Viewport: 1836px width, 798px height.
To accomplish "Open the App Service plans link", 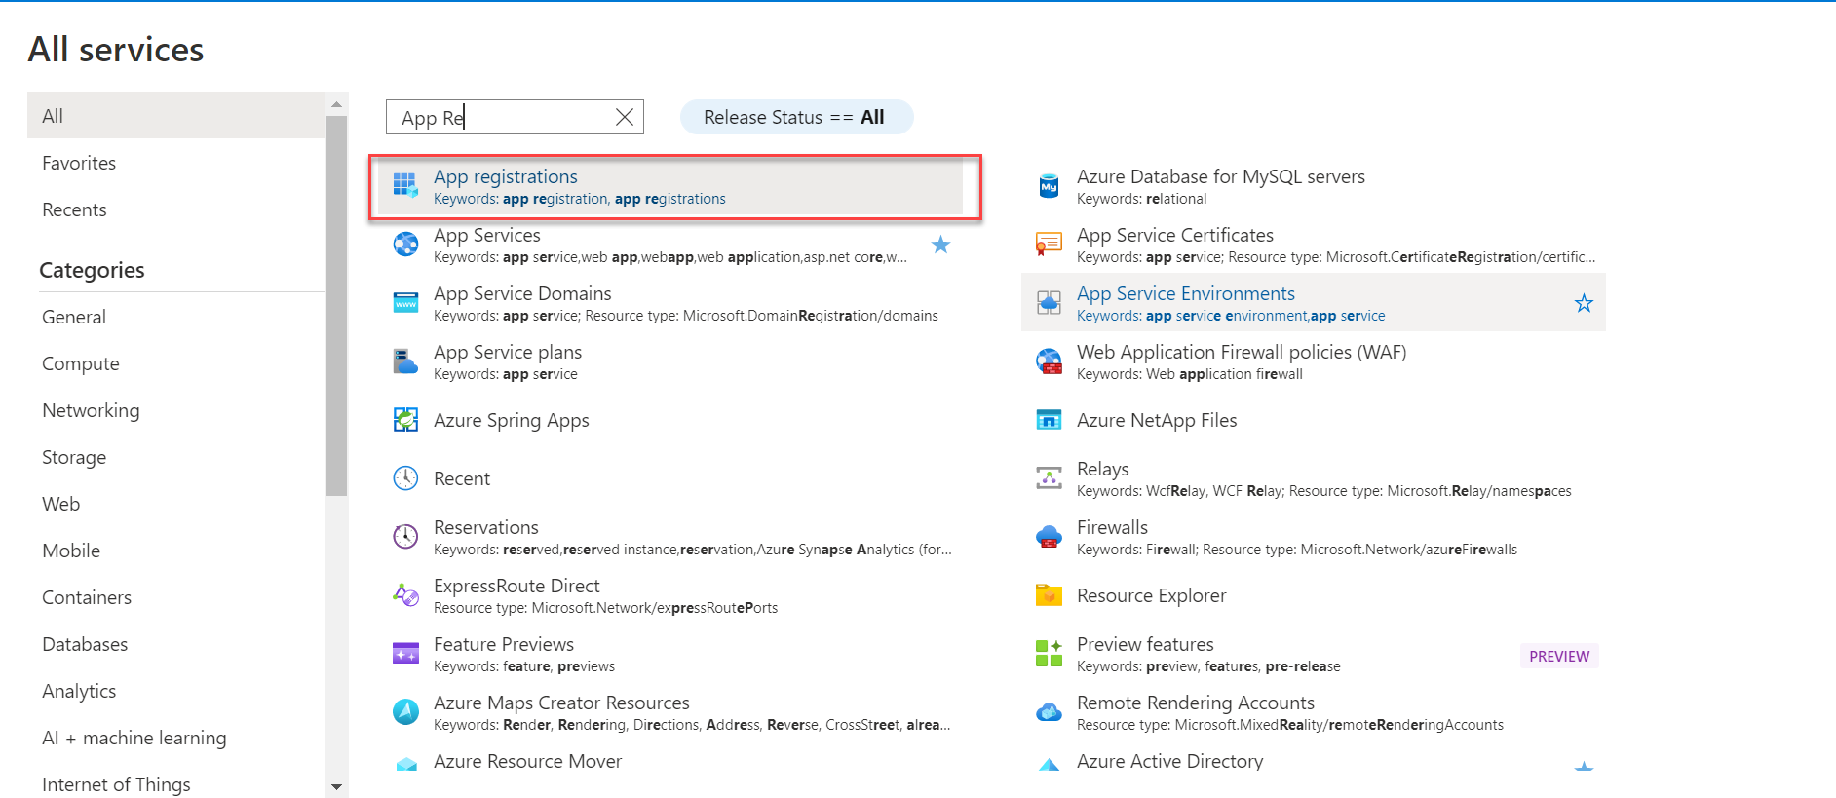I will (x=508, y=352).
